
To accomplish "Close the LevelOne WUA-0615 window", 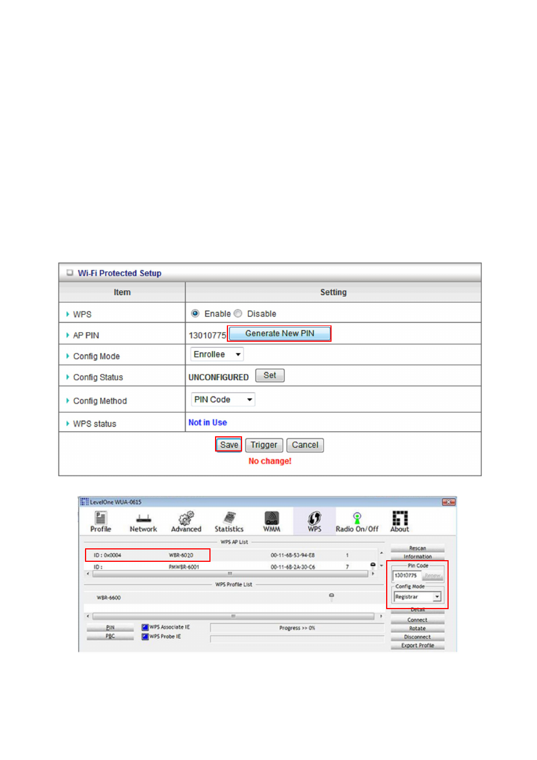I will [x=449, y=502].
